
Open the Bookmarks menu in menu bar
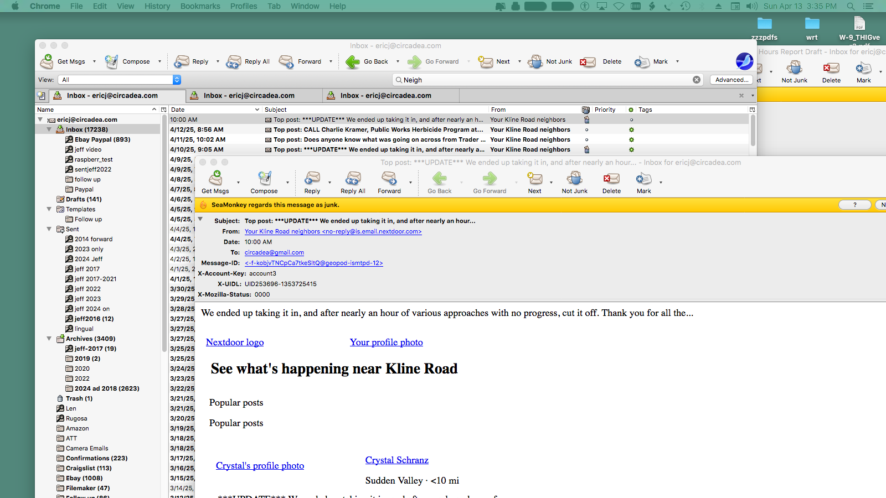[200, 6]
